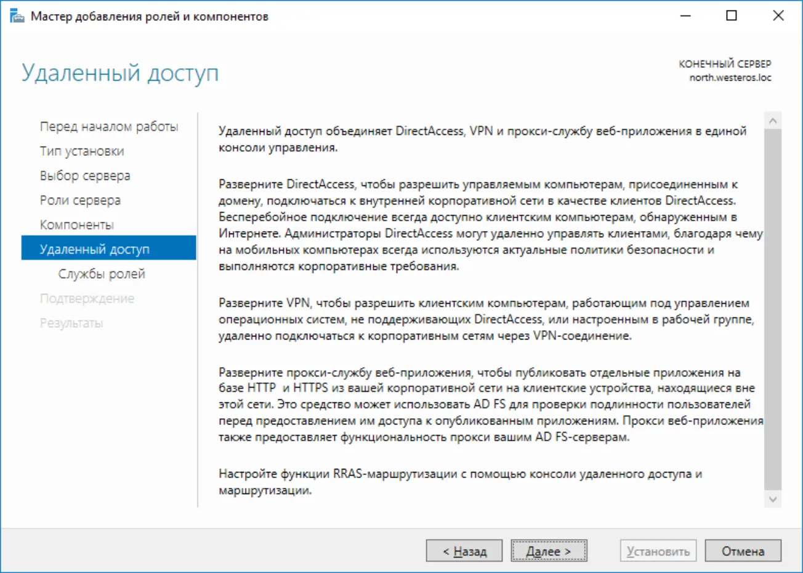Click the 'Далее >' button

point(549,551)
